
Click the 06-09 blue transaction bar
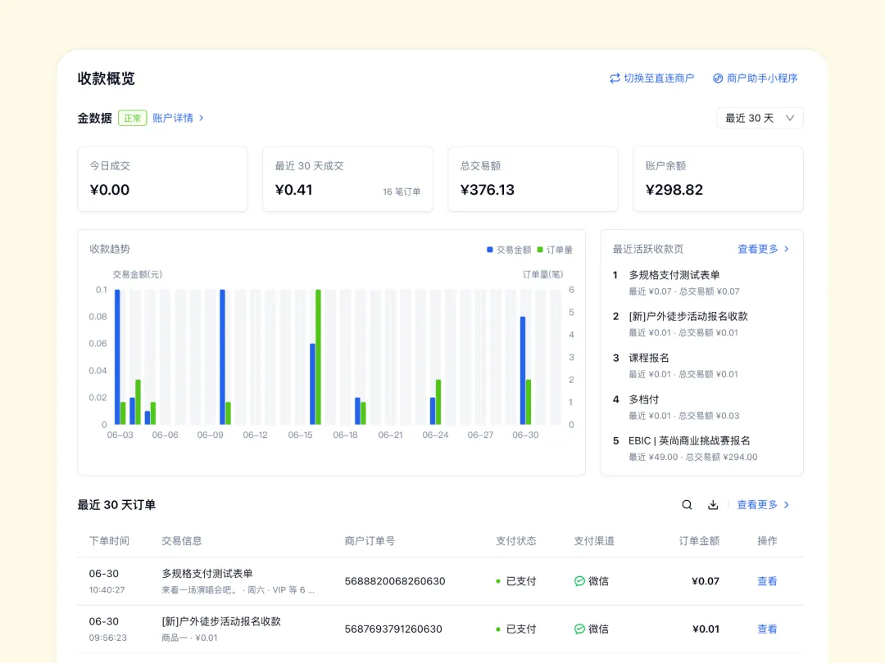click(222, 357)
